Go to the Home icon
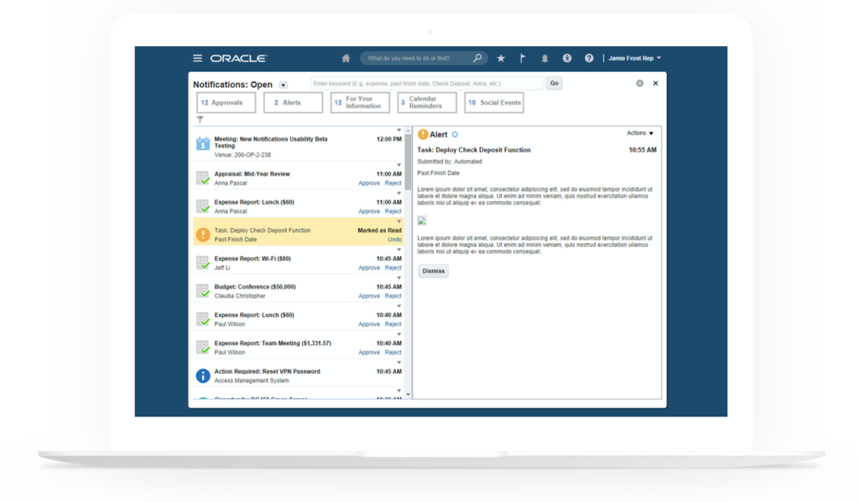The width and height of the screenshot is (859, 502). [346, 59]
